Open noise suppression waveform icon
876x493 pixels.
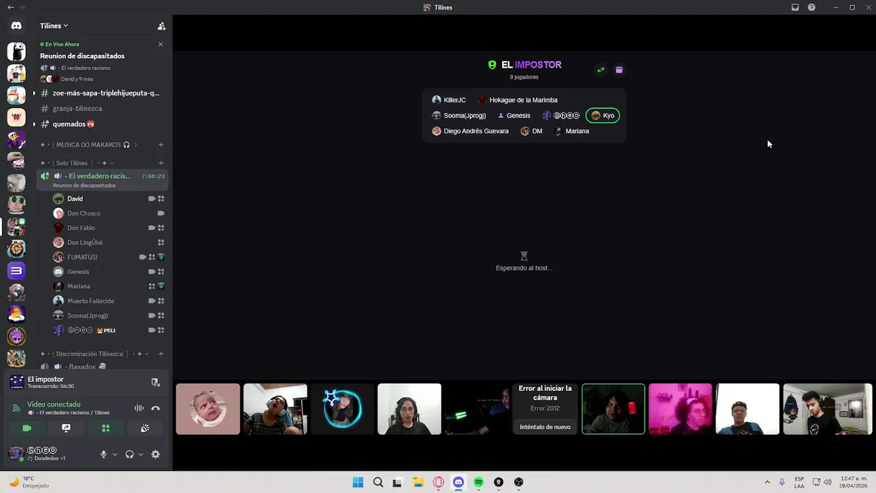139,408
